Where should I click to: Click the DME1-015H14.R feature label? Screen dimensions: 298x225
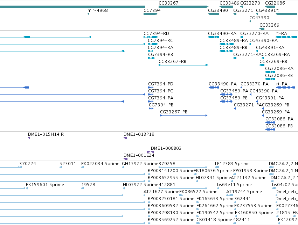coord(46,134)
